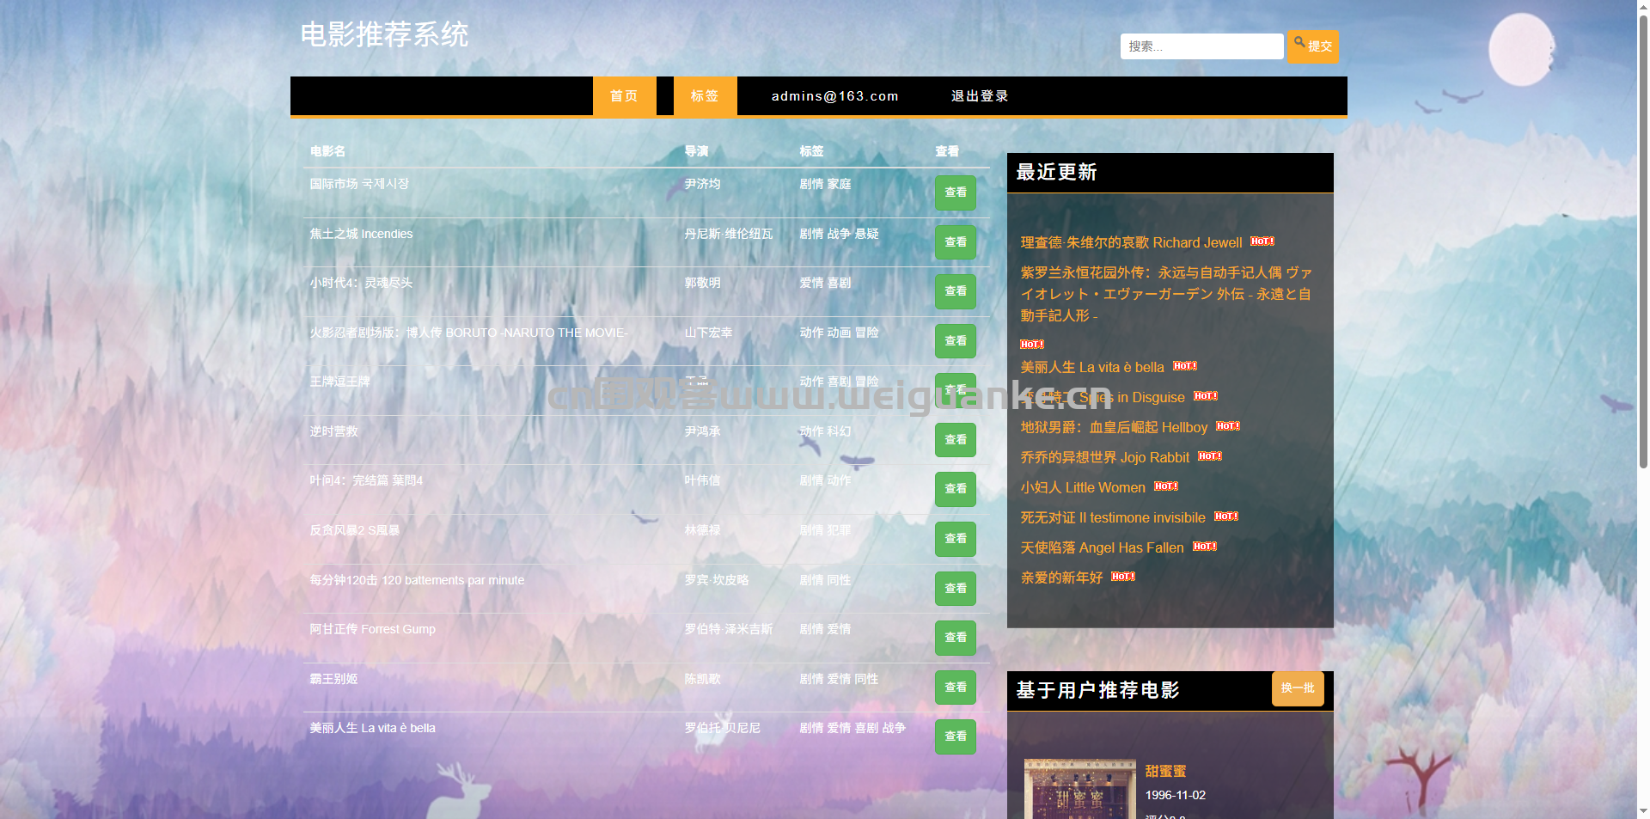Viewport: 1650px width, 819px height.
Task: Click the 电影名 column header
Action: [327, 151]
